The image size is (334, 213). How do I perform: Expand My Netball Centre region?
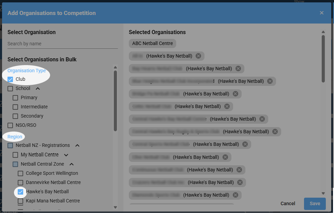click(66, 155)
